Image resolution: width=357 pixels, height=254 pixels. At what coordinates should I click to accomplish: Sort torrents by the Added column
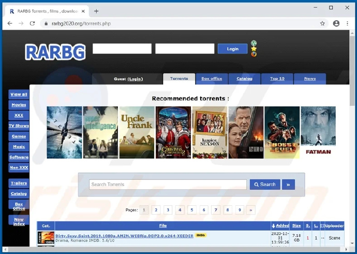[x=280, y=226]
